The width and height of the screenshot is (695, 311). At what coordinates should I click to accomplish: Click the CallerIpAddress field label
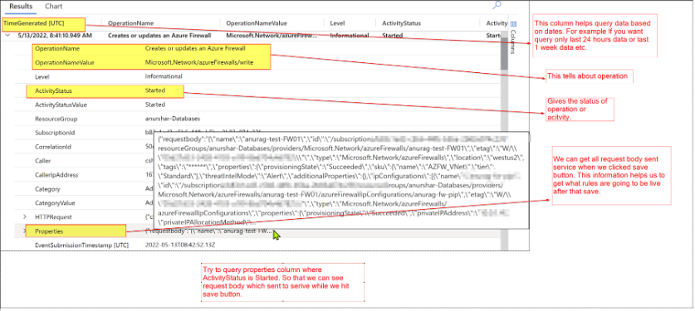pyautogui.click(x=56, y=175)
